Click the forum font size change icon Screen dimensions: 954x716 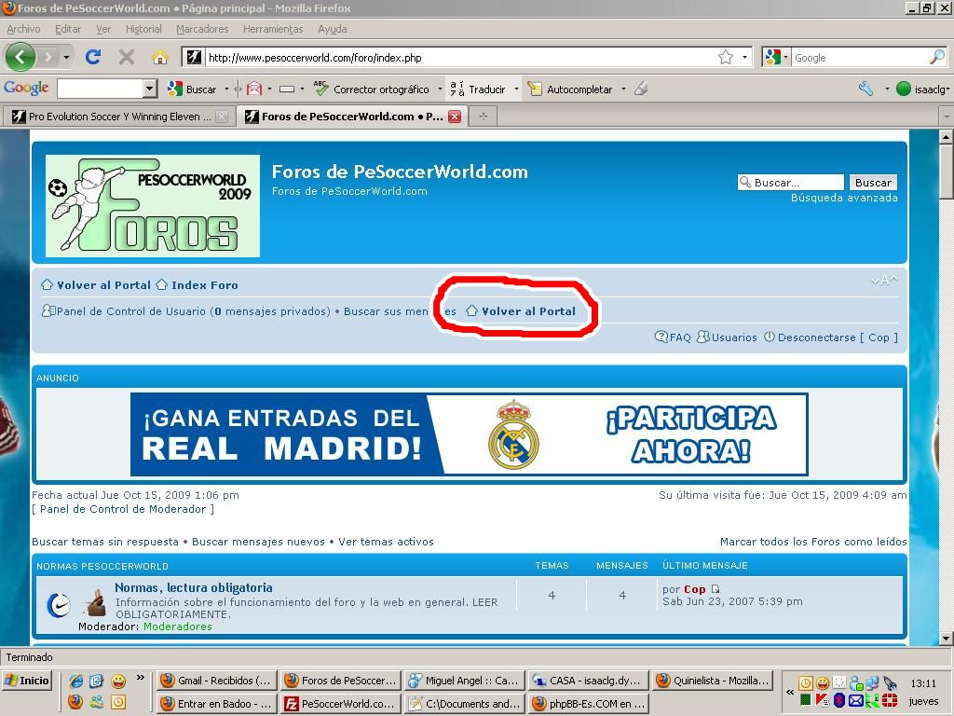(x=884, y=281)
